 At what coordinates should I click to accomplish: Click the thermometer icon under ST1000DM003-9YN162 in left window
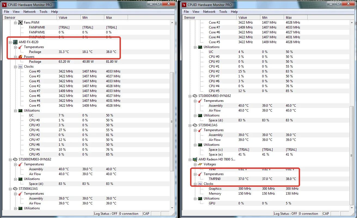[x=20, y=164]
